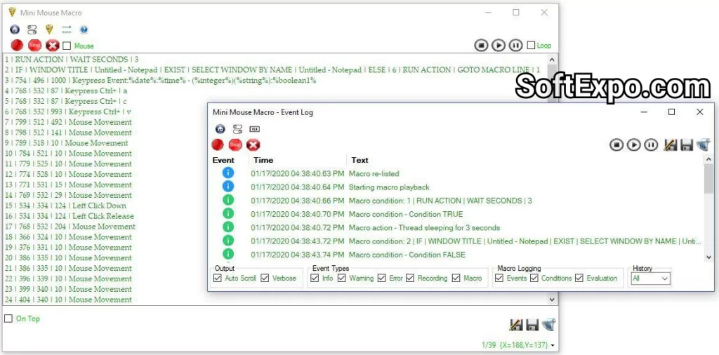The image size is (719, 355).
Task: Open the blue help question mark icon
Action: pyautogui.click(x=84, y=29)
